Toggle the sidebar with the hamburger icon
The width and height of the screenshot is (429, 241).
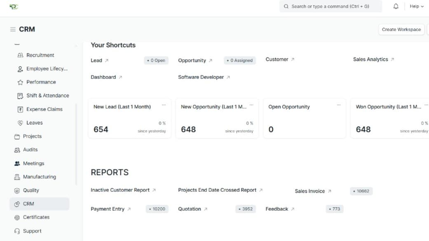(12, 29)
